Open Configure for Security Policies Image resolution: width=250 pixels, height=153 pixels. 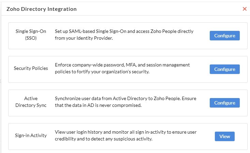[x=224, y=69]
